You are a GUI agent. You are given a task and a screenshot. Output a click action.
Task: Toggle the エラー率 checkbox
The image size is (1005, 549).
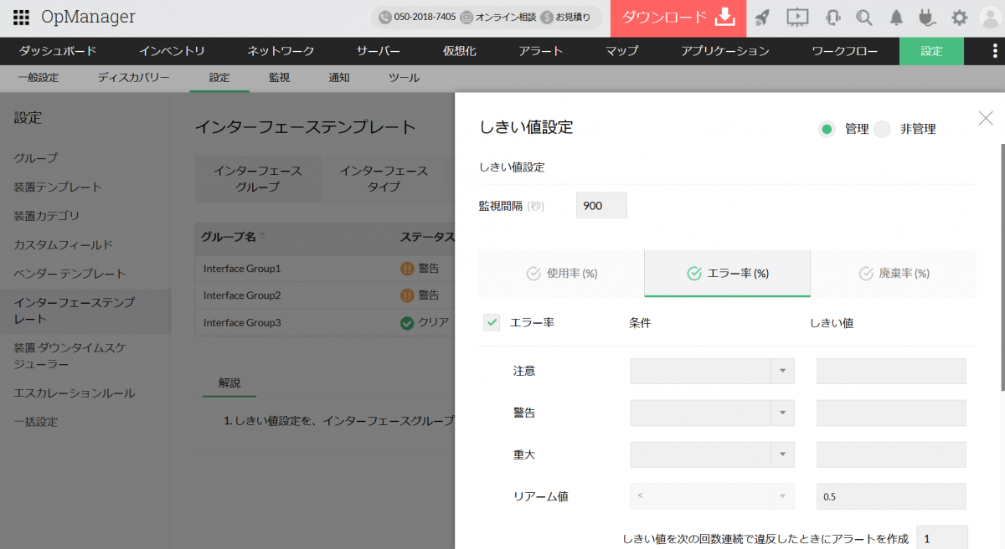tap(492, 322)
